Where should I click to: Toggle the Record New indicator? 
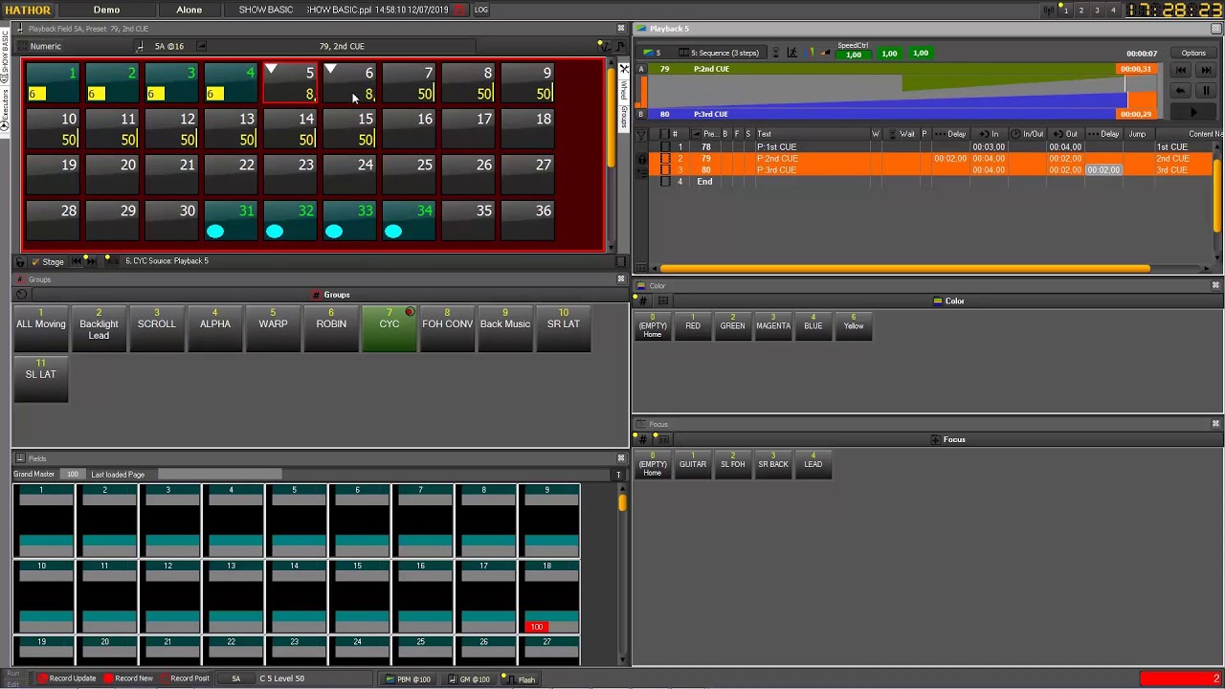click(x=128, y=678)
